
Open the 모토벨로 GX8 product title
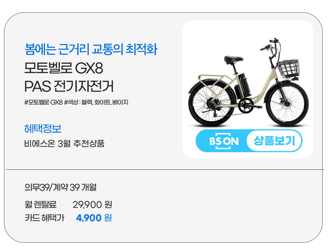[64, 69]
